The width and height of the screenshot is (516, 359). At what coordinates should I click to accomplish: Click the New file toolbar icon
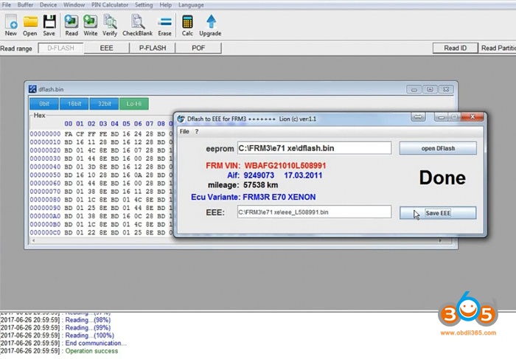tap(10, 24)
